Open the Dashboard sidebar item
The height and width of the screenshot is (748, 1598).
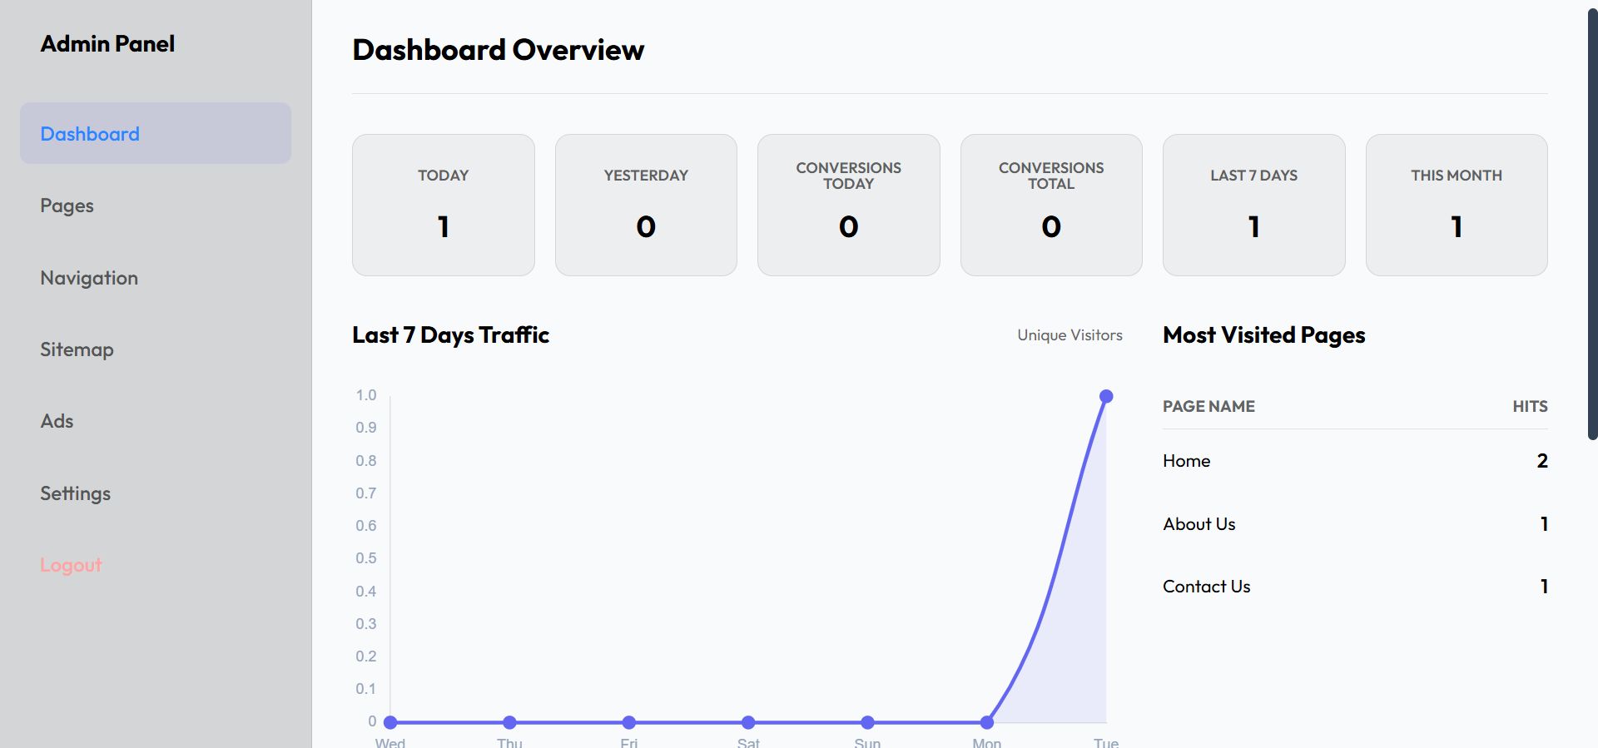click(x=90, y=134)
